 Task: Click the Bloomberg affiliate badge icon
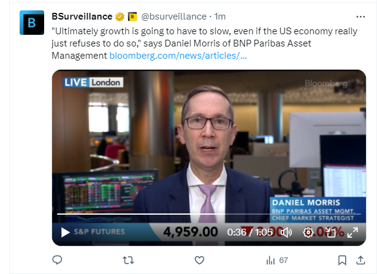[x=132, y=17]
